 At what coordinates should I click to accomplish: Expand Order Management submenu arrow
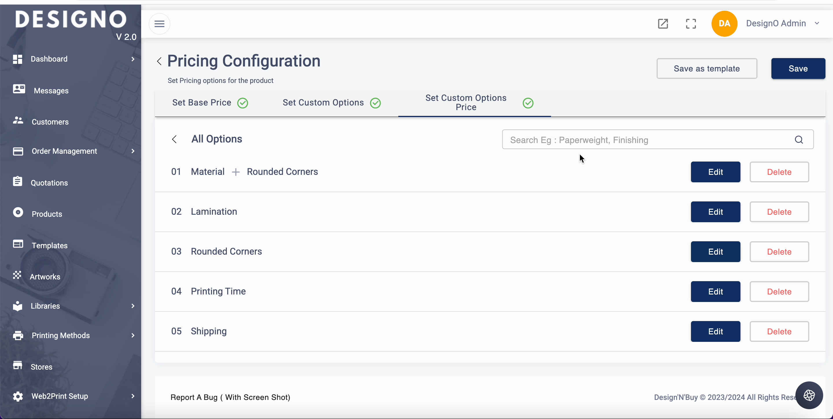tap(132, 151)
